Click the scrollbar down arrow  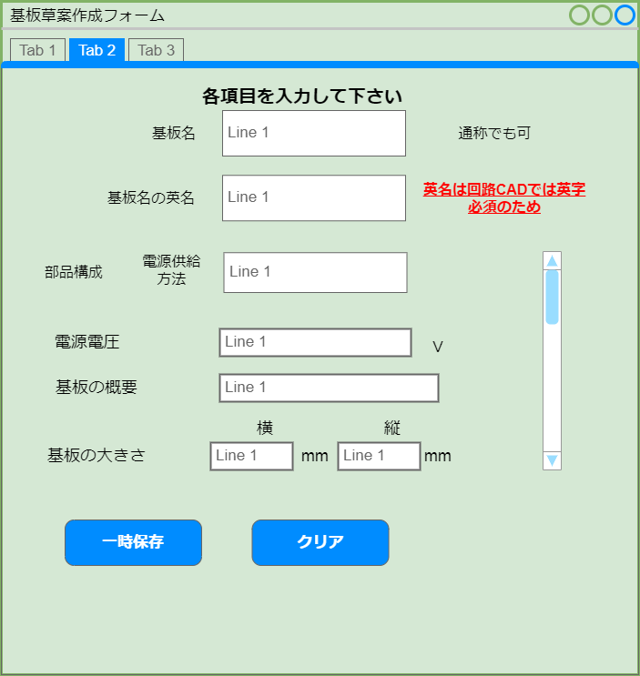coord(552,460)
